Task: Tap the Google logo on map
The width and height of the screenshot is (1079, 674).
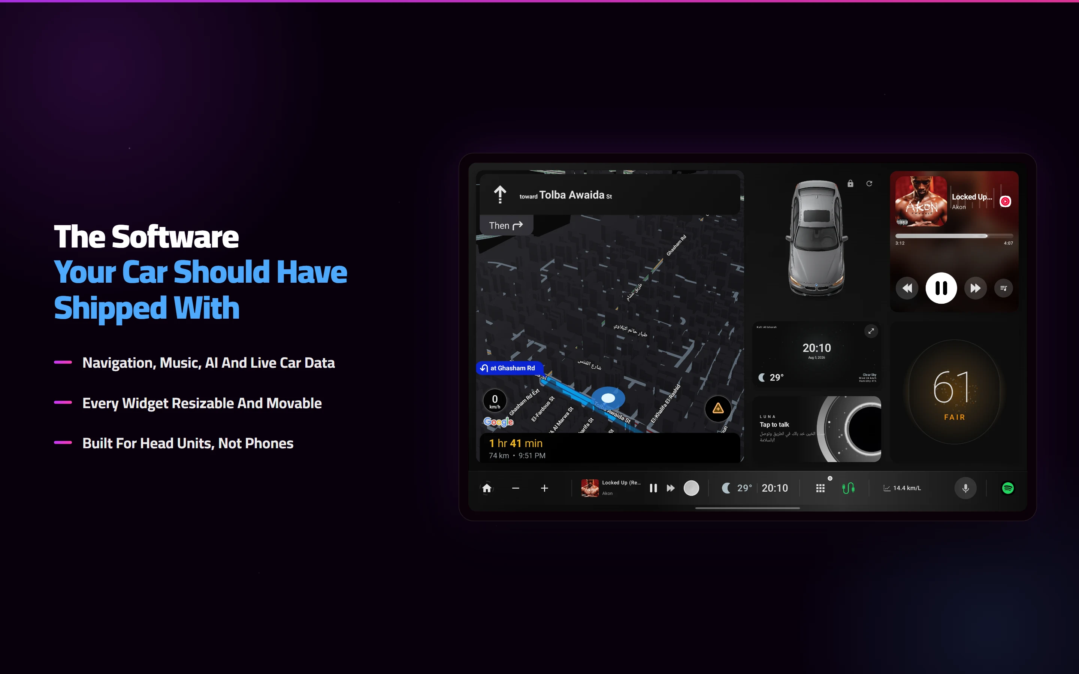Action: [499, 422]
